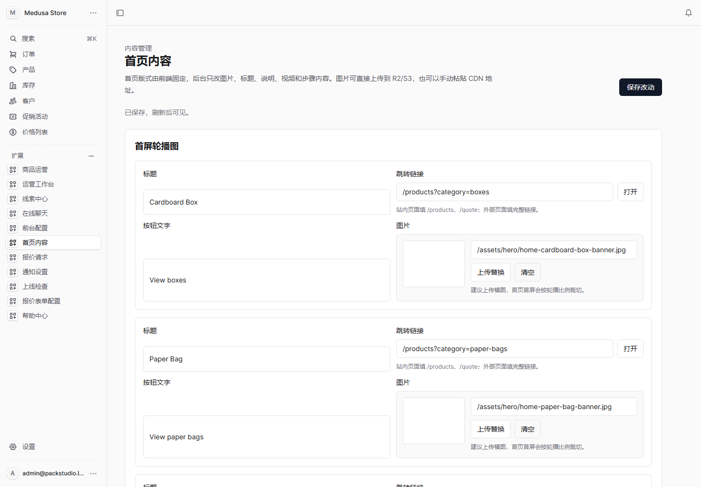Click the admin@packstudio account label
701x487 pixels.
[53, 473]
